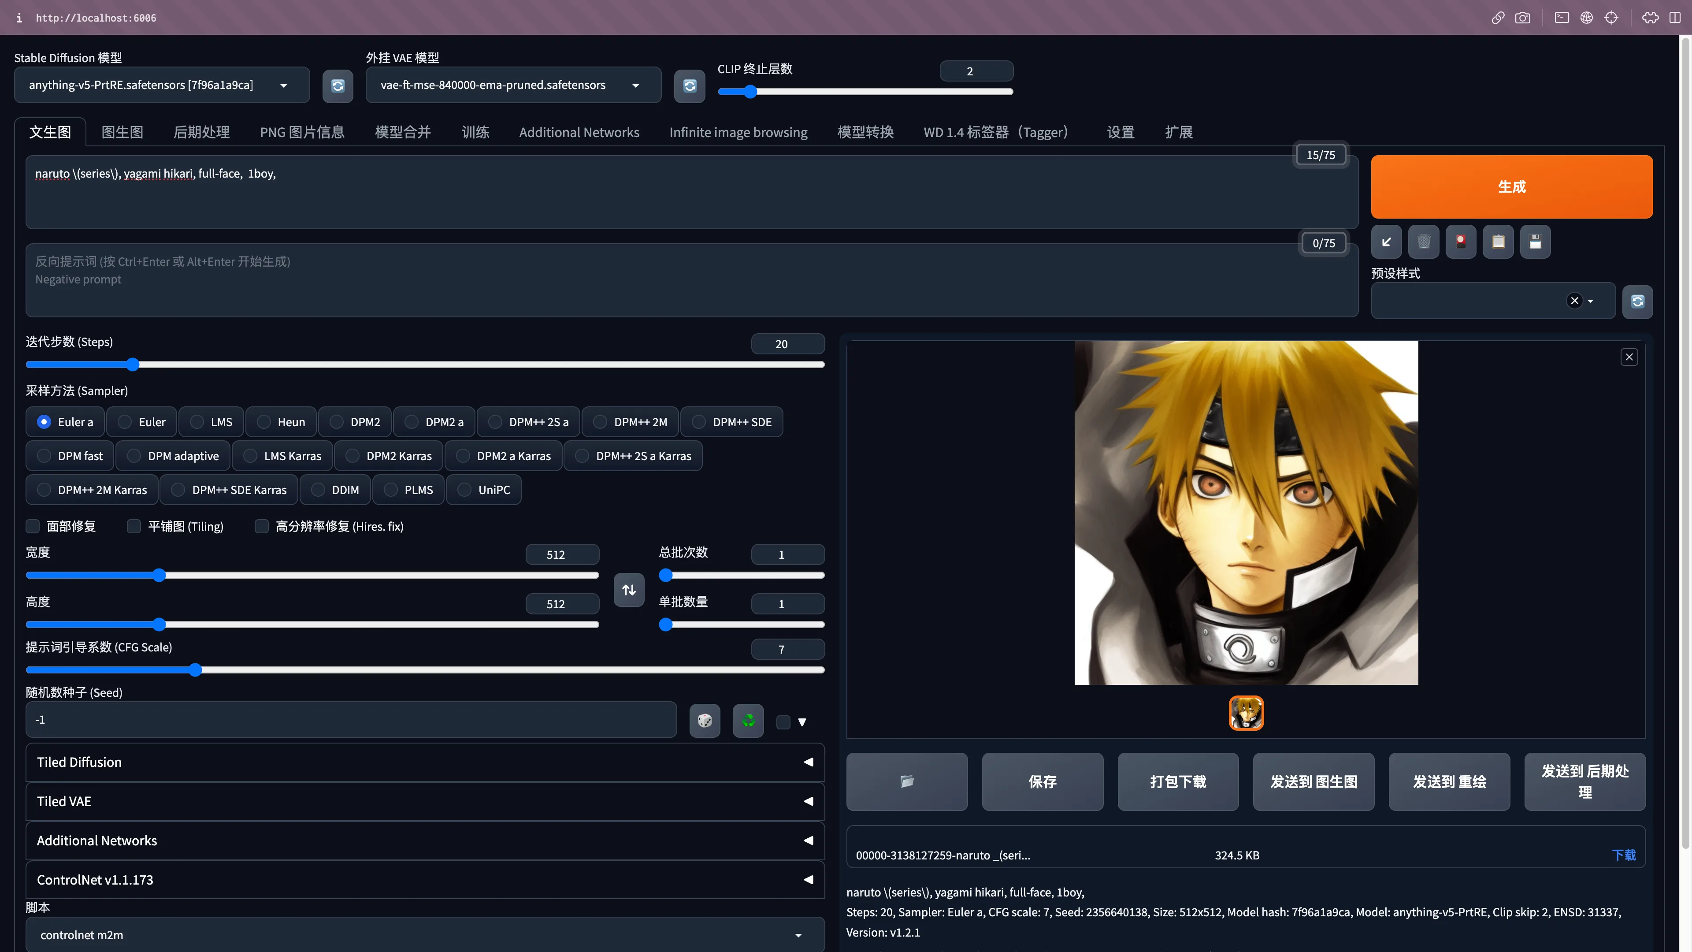Open the script dropdown showing controlnet m2m

pyautogui.click(x=425, y=935)
